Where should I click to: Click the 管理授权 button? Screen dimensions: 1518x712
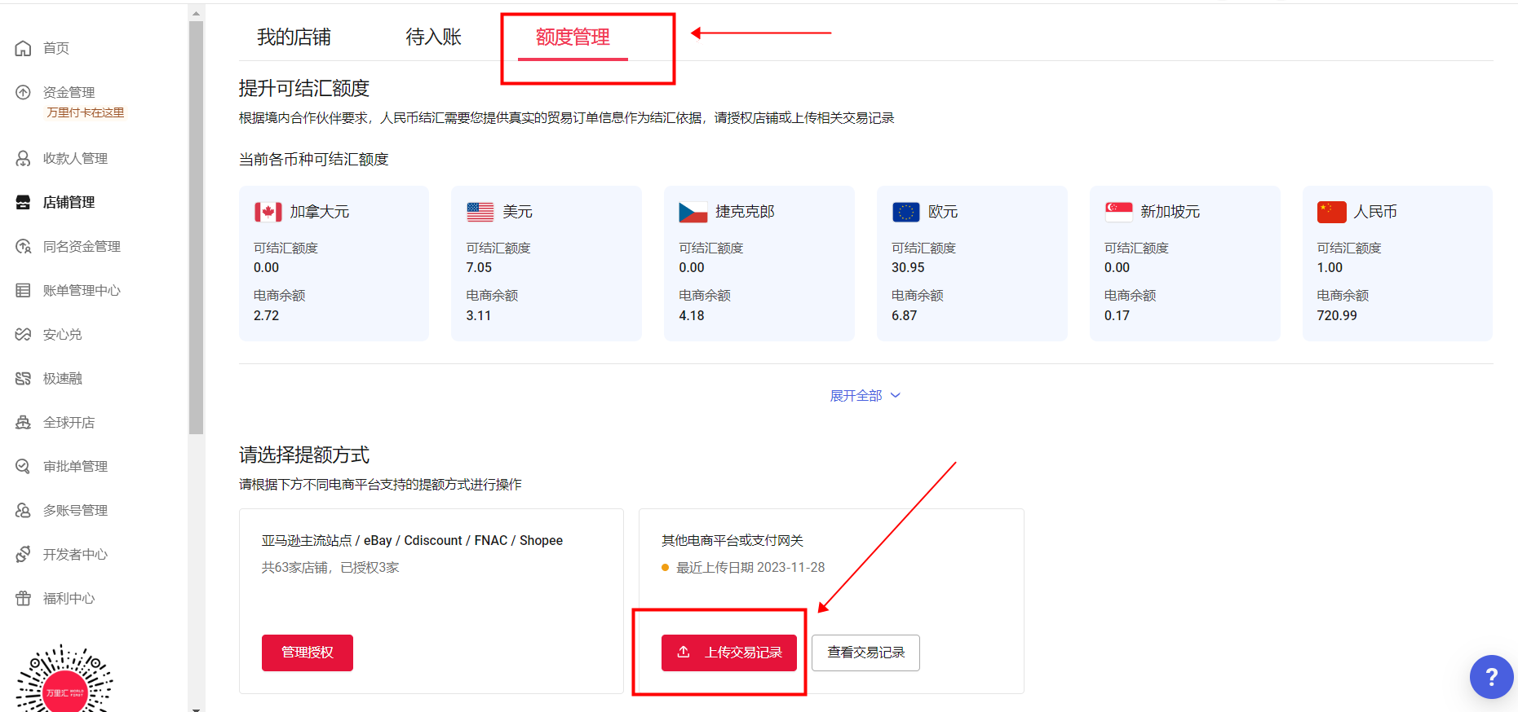pyautogui.click(x=308, y=653)
